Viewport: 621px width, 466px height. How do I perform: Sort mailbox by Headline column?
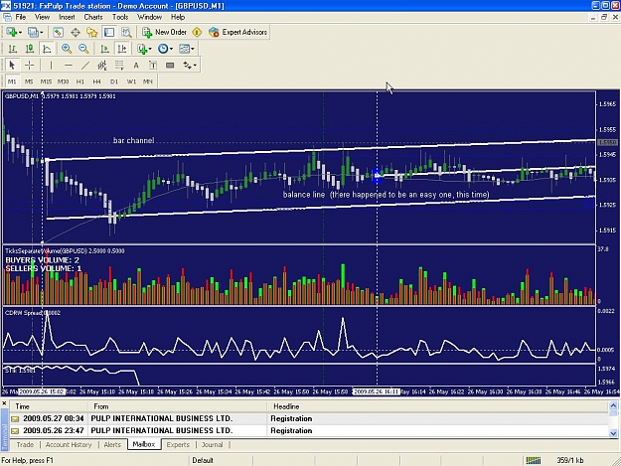[x=437, y=406]
